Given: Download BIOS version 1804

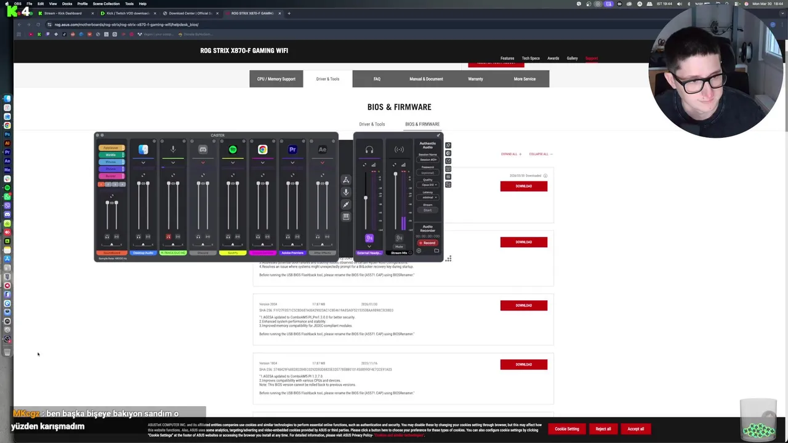Looking at the screenshot, I should point(523,364).
